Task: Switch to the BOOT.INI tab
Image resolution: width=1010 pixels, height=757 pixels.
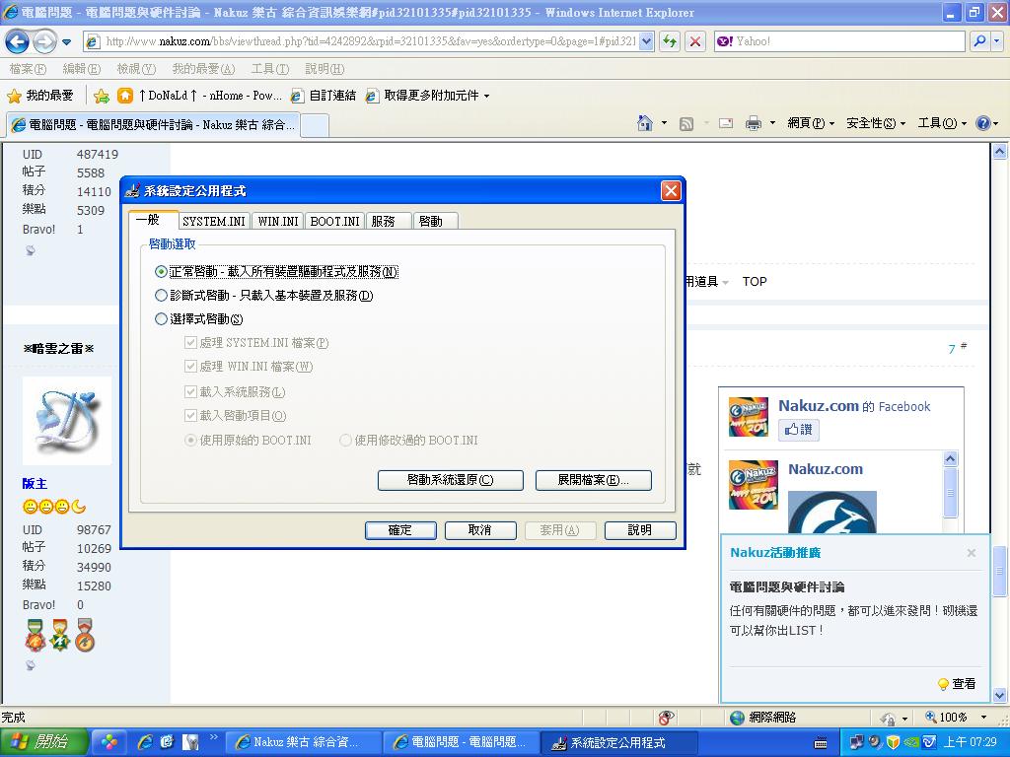Action: click(x=334, y=222)
